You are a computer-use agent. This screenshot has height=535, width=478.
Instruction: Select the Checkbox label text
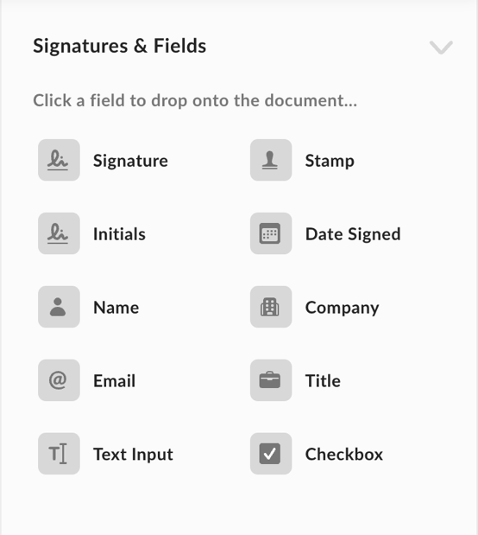click(x=344, y=454)
